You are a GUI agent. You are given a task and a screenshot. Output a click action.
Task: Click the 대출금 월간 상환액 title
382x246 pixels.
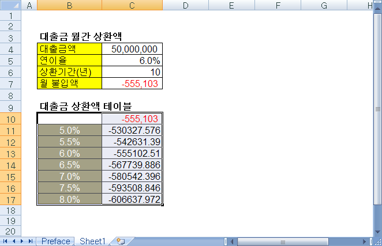tap(81, 37)
